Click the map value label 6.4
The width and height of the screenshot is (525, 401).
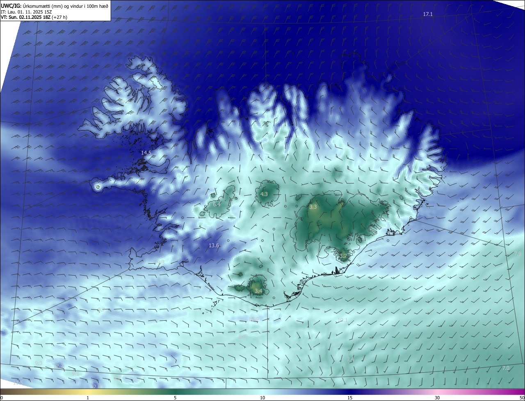(x=217, y=204)
